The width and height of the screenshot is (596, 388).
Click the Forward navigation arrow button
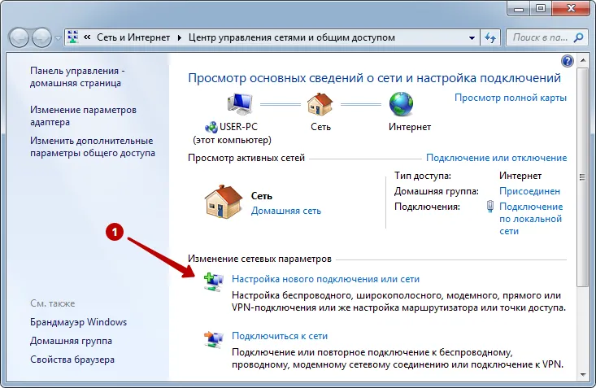41,37
